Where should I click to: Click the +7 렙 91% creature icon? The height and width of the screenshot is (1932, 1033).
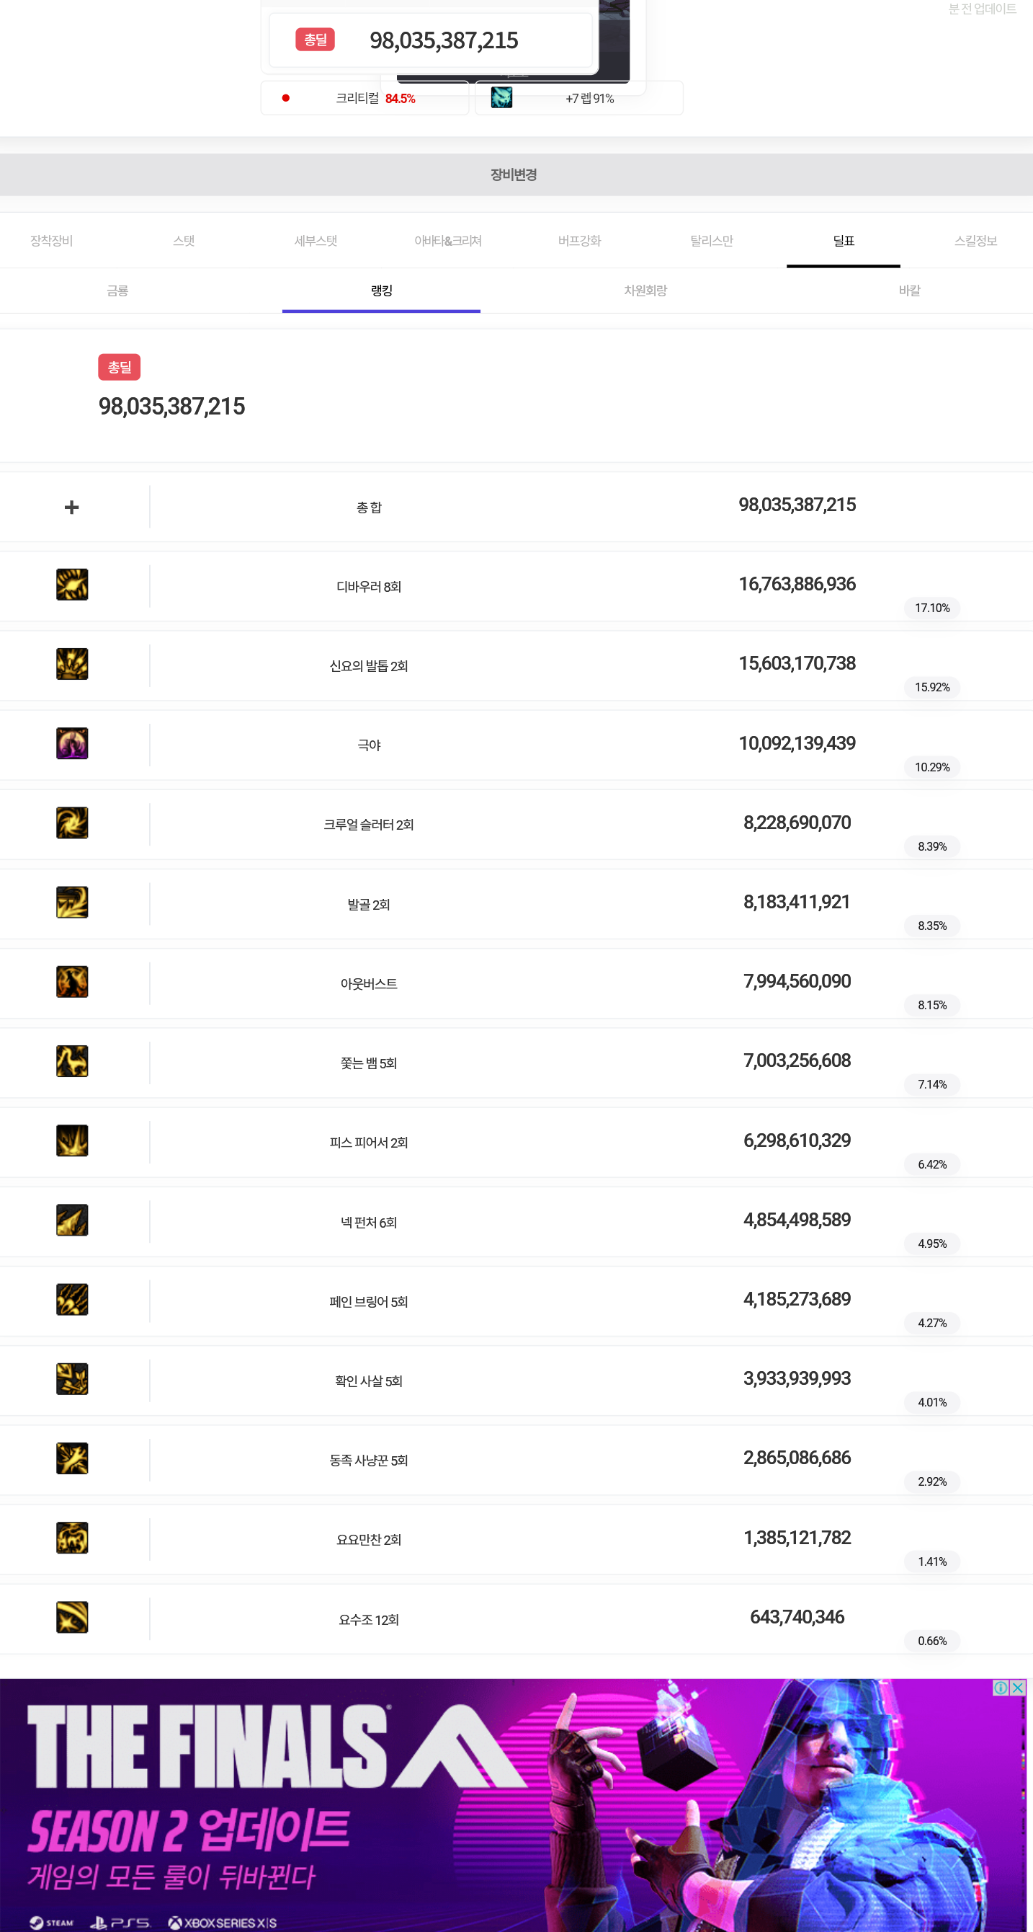pos(501,97)
